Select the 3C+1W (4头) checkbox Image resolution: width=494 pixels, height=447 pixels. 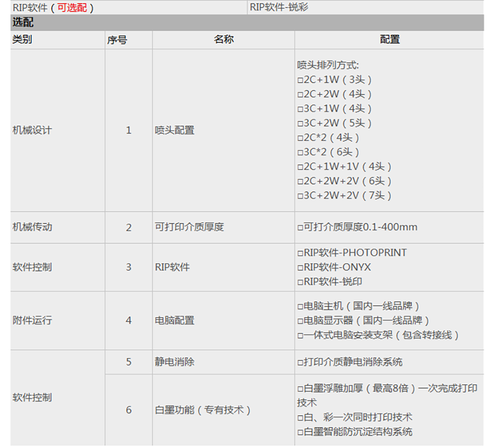tap(300, 109)
